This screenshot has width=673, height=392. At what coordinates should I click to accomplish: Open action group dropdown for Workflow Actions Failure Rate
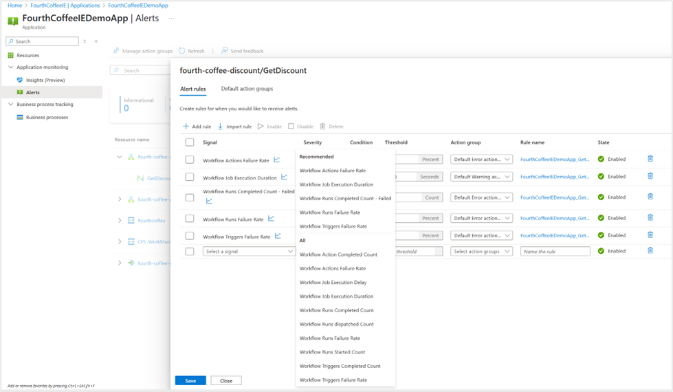(x=482, y=160)
